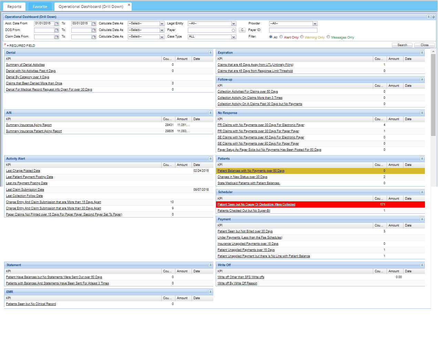Collapse the Scheduler panel

(x=422, y=192)
